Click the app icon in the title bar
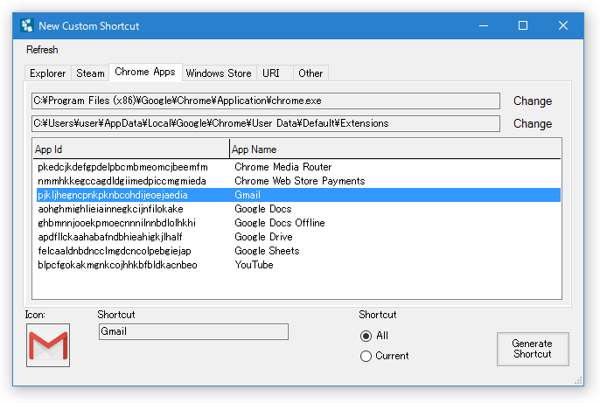This screenshot has width=600, height=403. [x=27, y=25]
